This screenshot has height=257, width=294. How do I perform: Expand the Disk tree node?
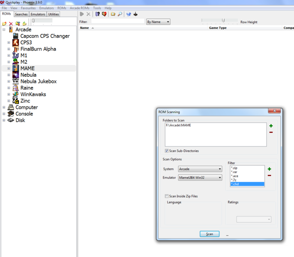point(4,120)
